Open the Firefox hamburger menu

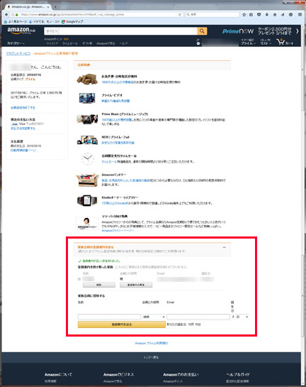click(x=300, y=15)
